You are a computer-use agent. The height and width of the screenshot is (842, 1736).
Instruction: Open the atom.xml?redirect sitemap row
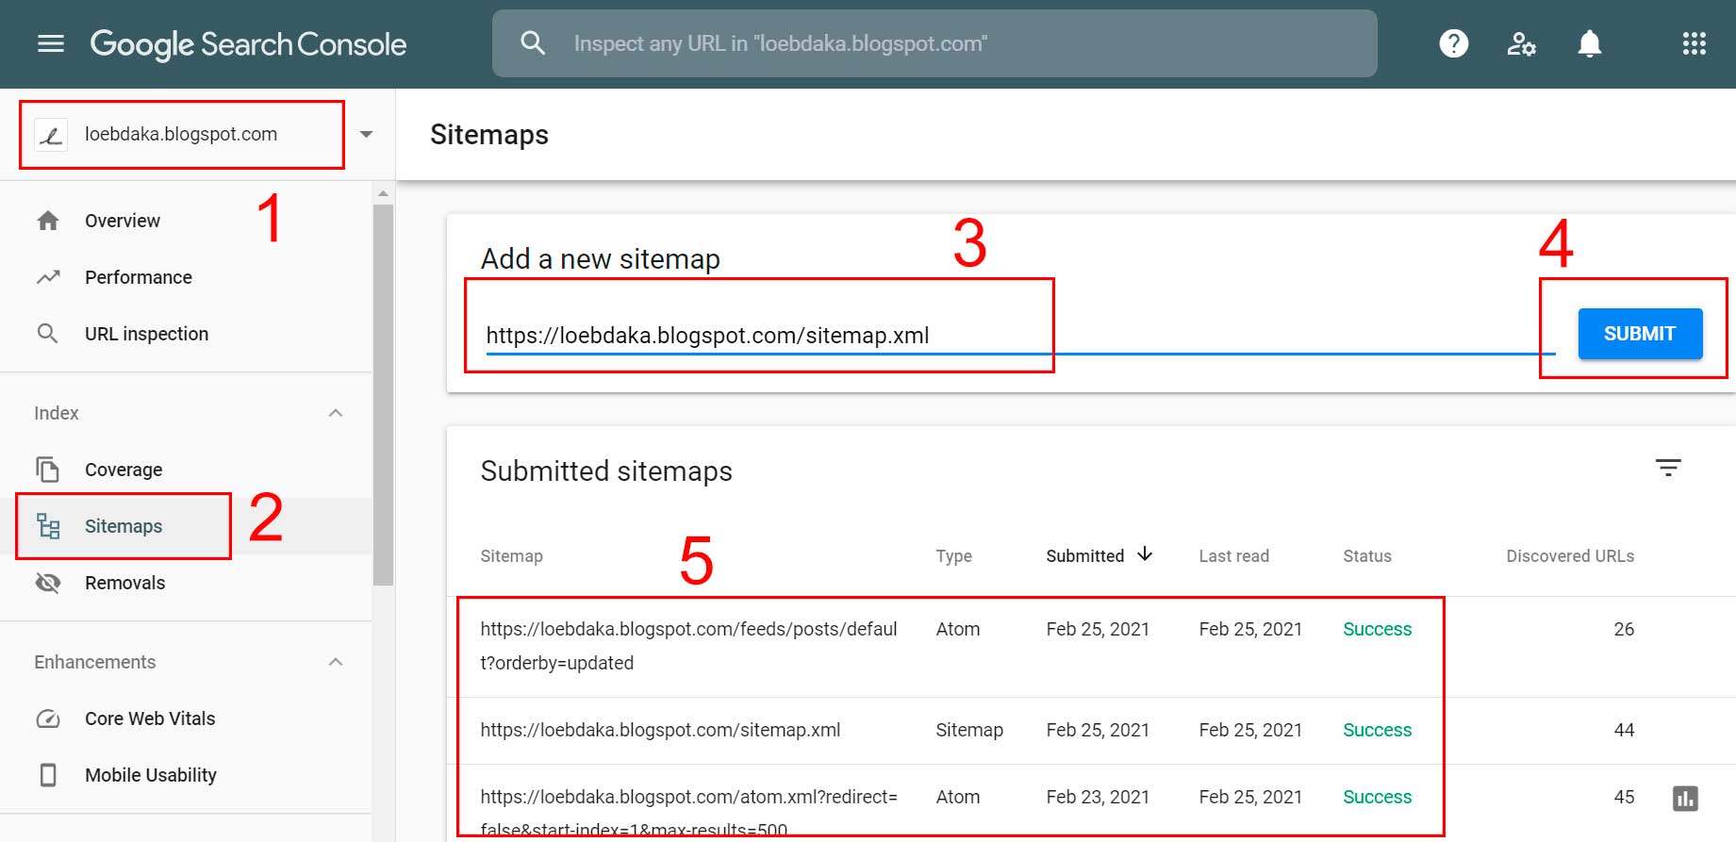pyautogui.click(x=1091, y=802)
